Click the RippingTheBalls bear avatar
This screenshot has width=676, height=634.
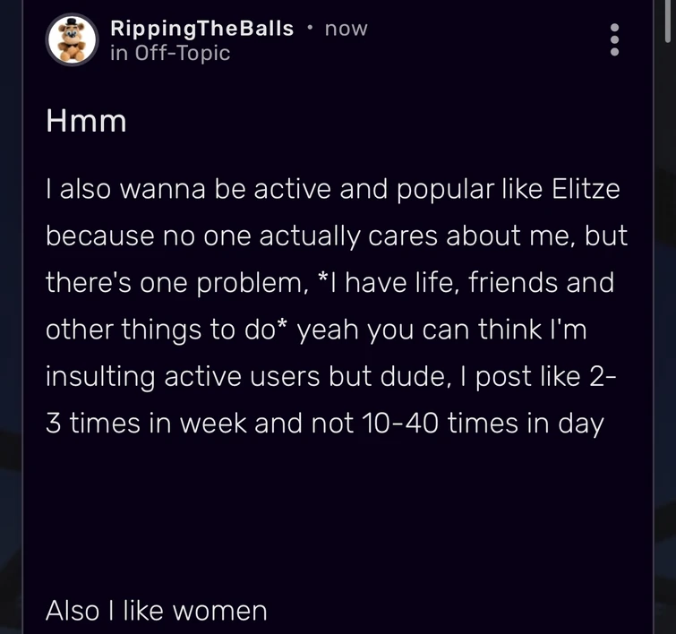72,40
